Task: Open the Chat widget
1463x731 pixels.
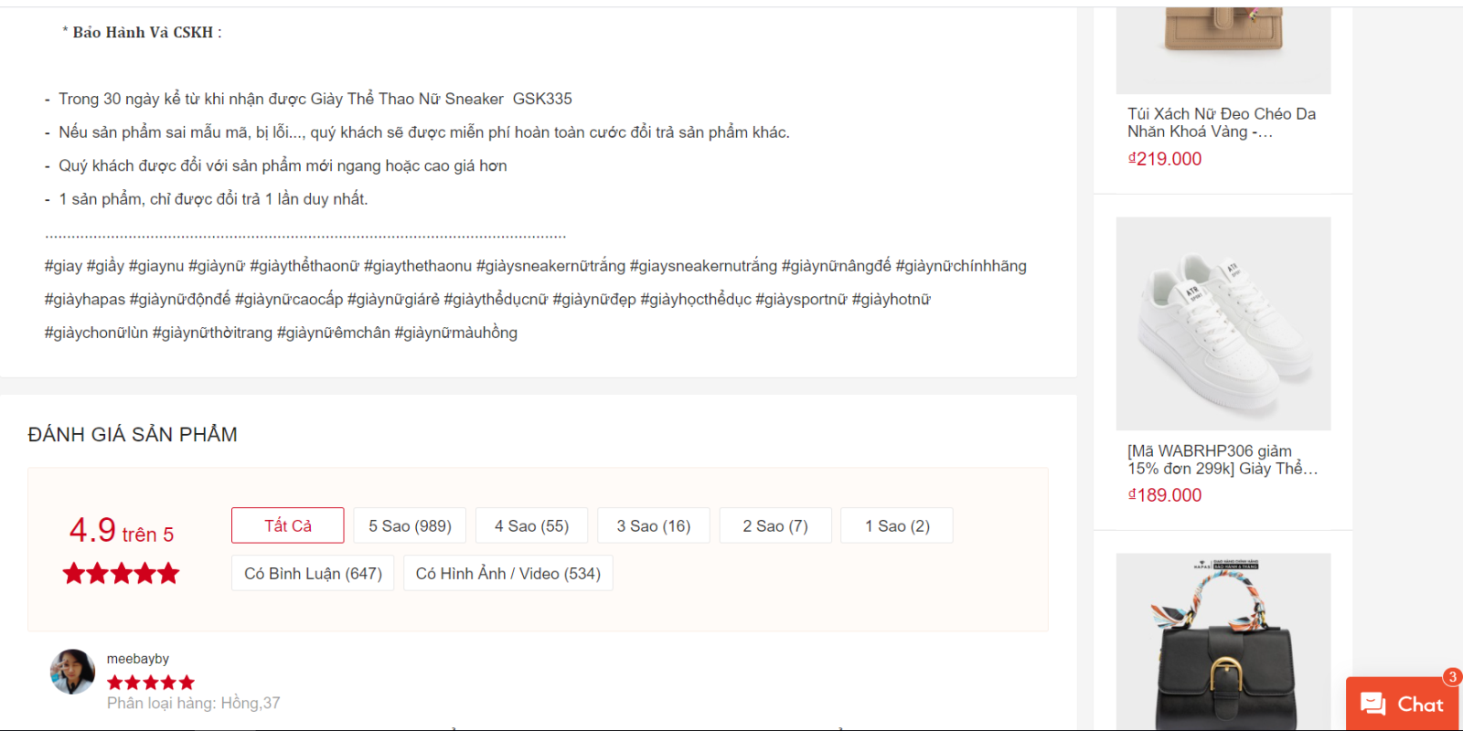Action: 1401,704
